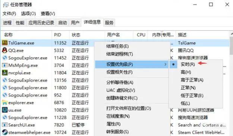Screen dimensions: 233x136
Task: Click the Steam Client WebHel... description
Action: [x=201, y=132]
